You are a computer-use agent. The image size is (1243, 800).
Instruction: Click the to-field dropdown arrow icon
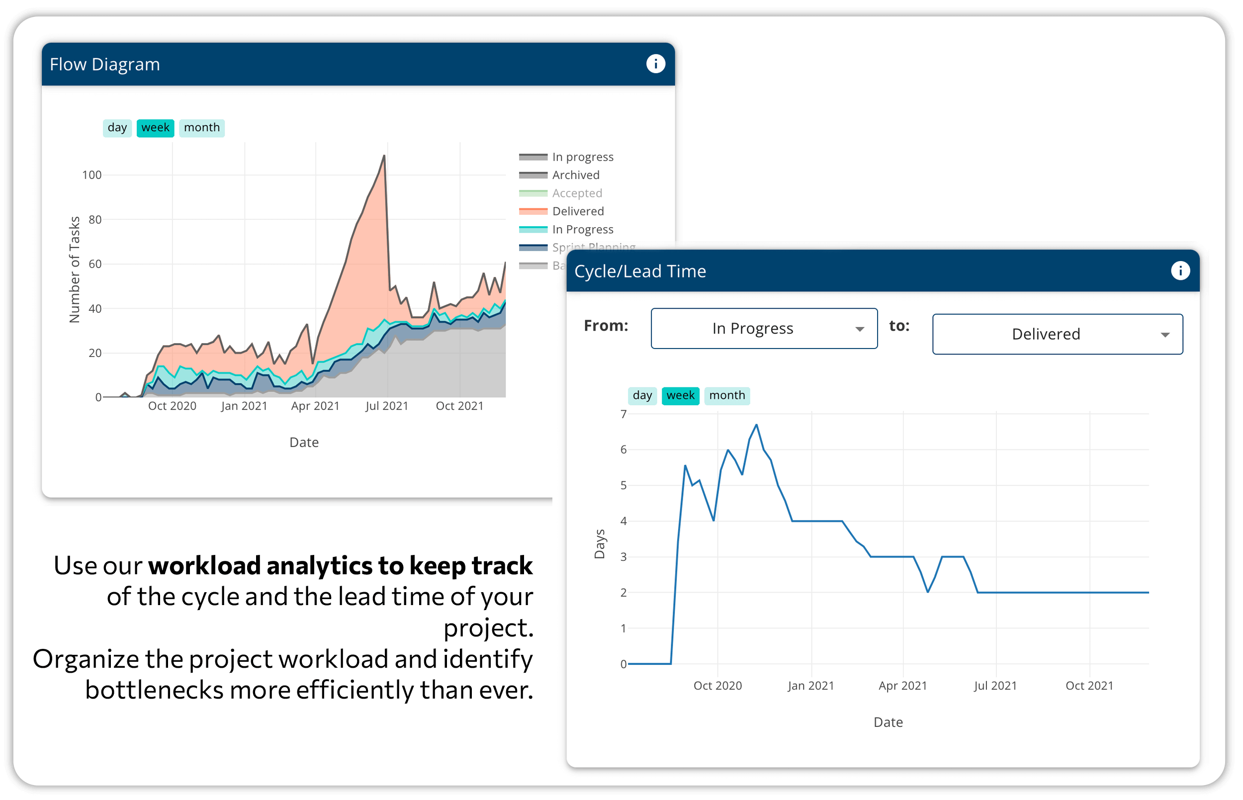(1165, 335)
